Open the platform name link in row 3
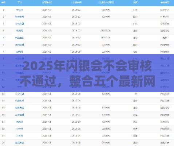 pyautogui.click(x=20, y=24)
